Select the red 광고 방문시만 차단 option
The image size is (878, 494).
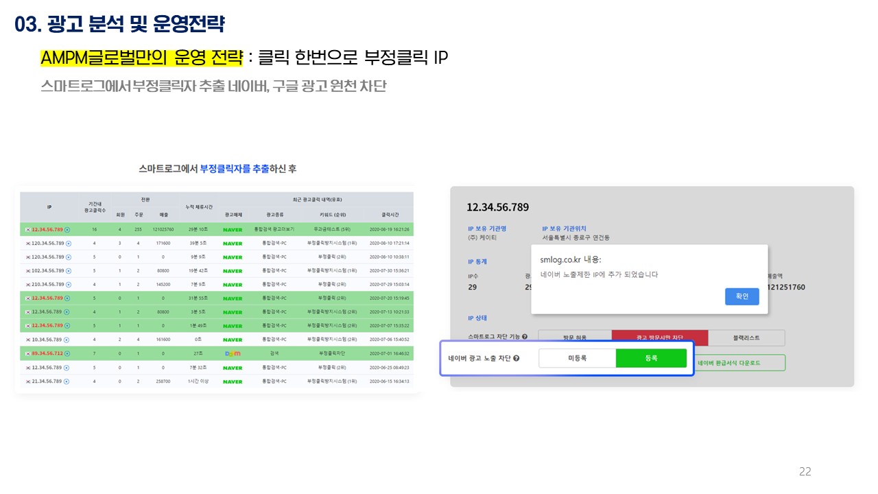[659, 338]
